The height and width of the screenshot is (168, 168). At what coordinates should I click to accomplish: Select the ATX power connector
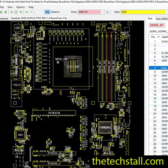click(129, 52)
